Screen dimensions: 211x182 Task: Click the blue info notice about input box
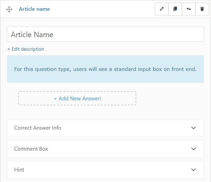[x=105, y=69]
